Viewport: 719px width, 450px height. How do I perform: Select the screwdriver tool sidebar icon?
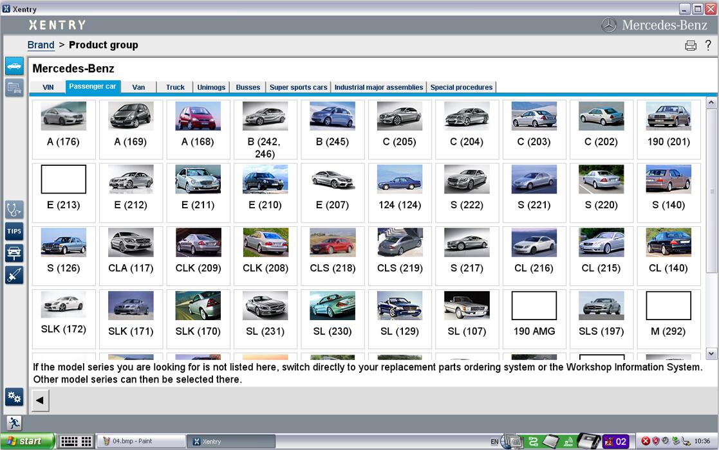14,275
